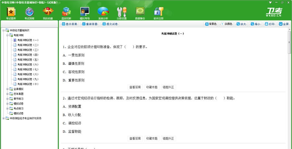
Task: Select 考前冲刺试卷（三） in tree
Action: pyautogui.click(x=28, y=50)
